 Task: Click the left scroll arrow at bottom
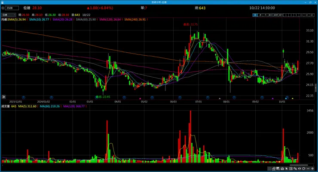[x=2, y=165]
